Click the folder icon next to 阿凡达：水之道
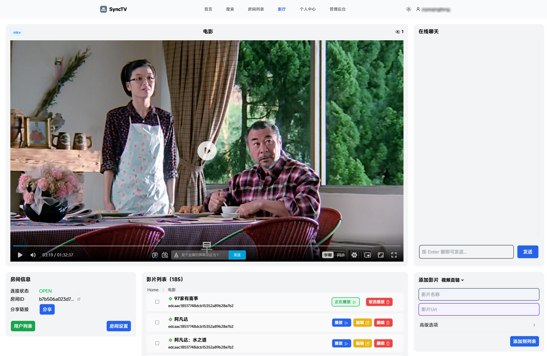Image resolution: width=547 pixels, height=356 pixels. click(x=171, y=340)
